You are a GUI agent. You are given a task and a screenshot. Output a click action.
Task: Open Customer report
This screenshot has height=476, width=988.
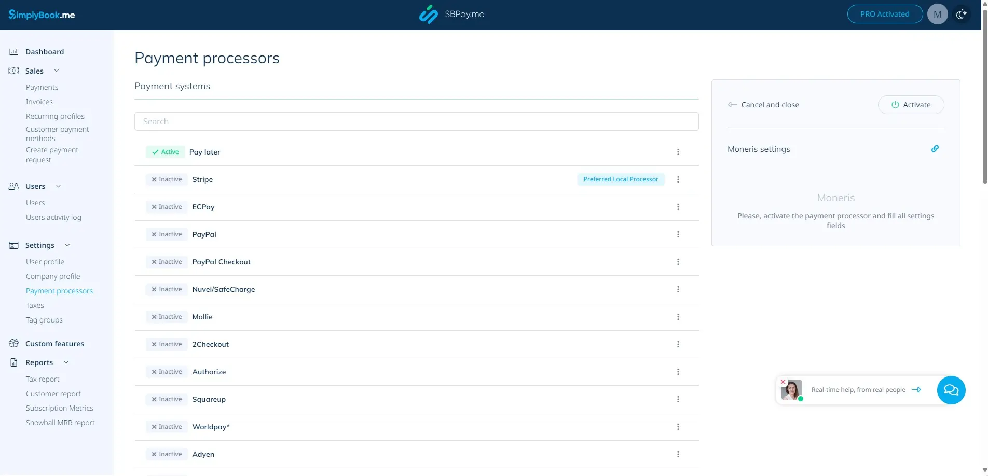(x=53, y=394)
